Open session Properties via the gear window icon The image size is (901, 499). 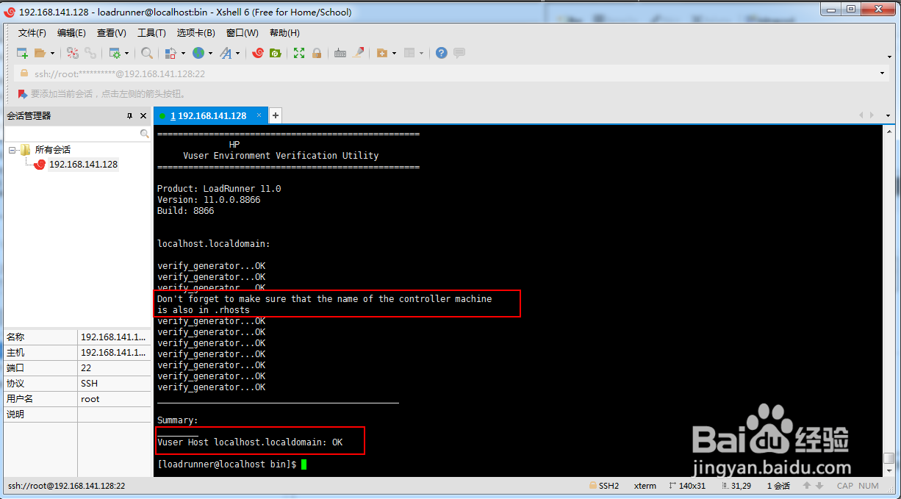pos(115,53)
